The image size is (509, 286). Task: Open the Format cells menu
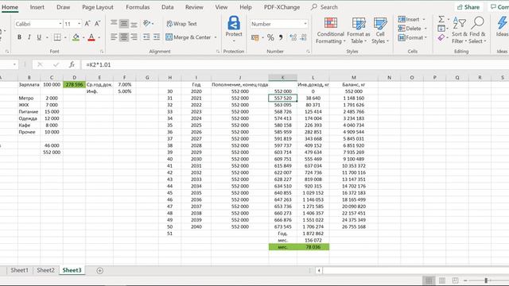click(x=412, y=37)
